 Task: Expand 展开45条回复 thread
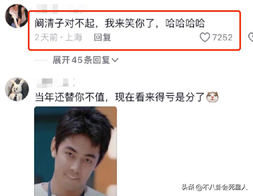pyautogui.click(x=85, y=60)
